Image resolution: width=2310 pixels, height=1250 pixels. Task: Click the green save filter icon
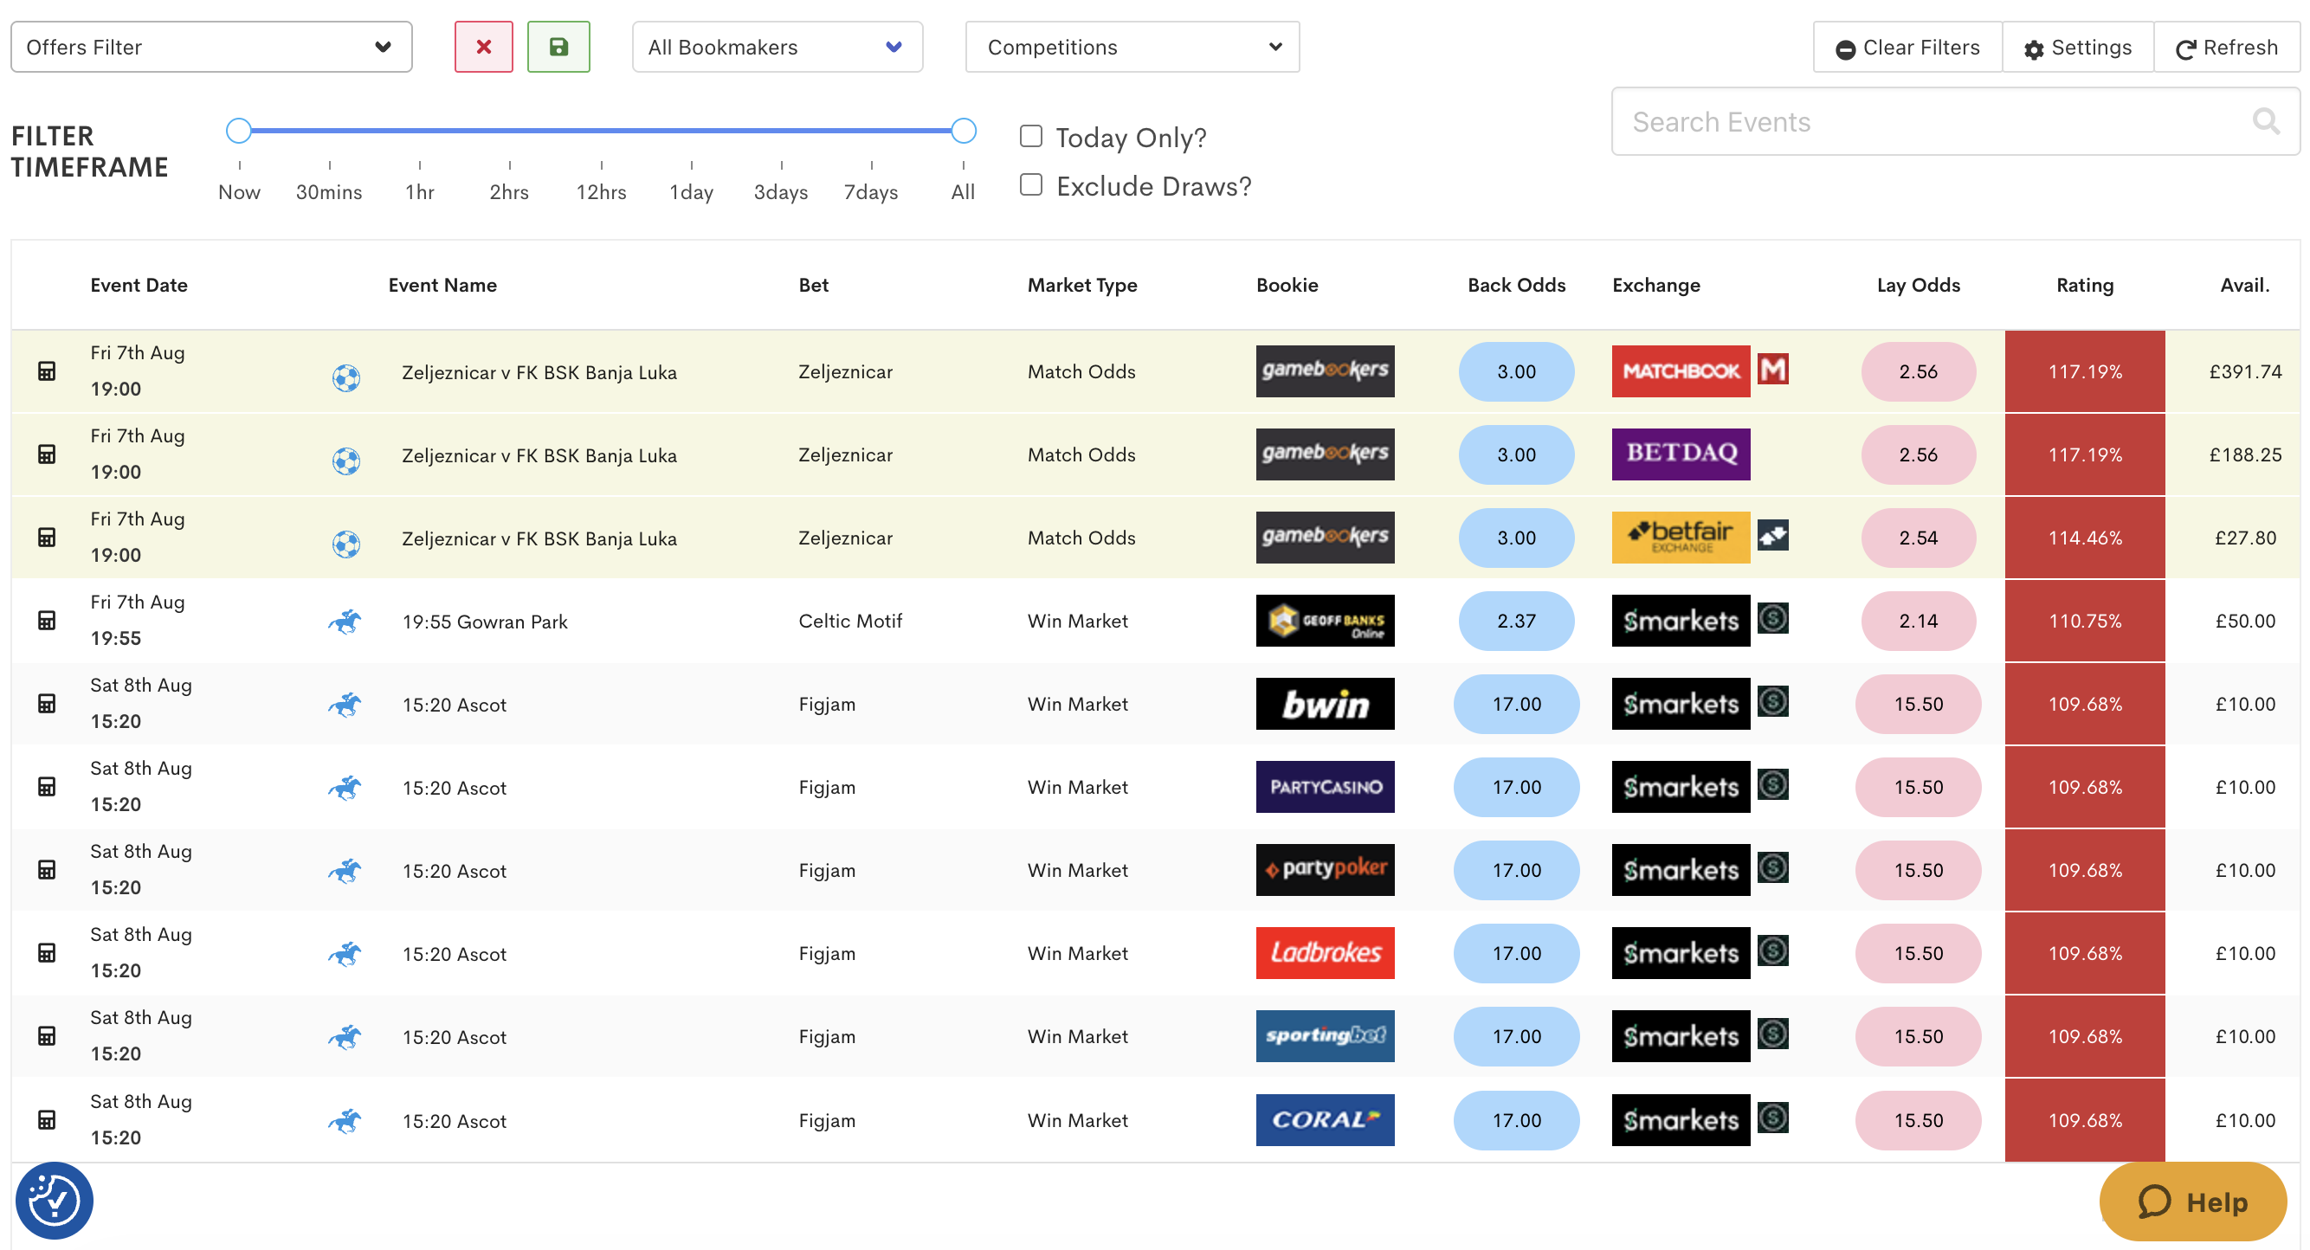pos(558,47)
